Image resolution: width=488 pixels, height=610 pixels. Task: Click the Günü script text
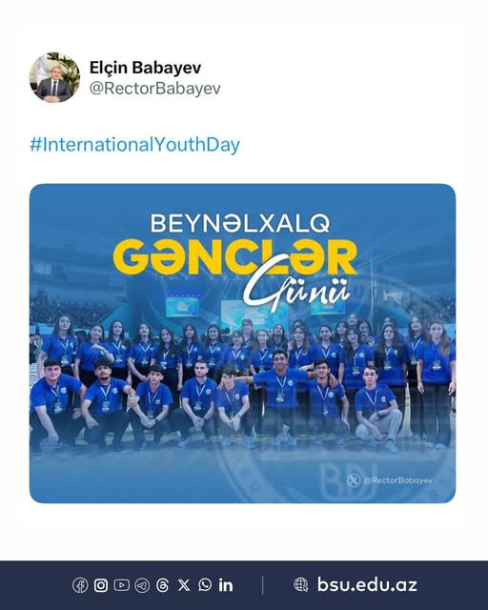[x=296, y=288]
